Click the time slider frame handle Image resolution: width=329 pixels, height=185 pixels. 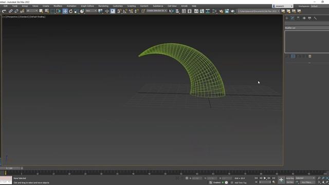pyautogui.click(x=10, y=168)
